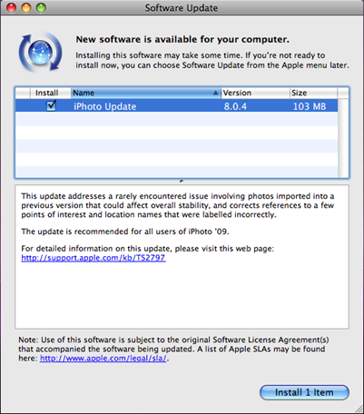This screenshot has width=364, height=414.
Task: Sort updates by Version column
Action: 255,93
